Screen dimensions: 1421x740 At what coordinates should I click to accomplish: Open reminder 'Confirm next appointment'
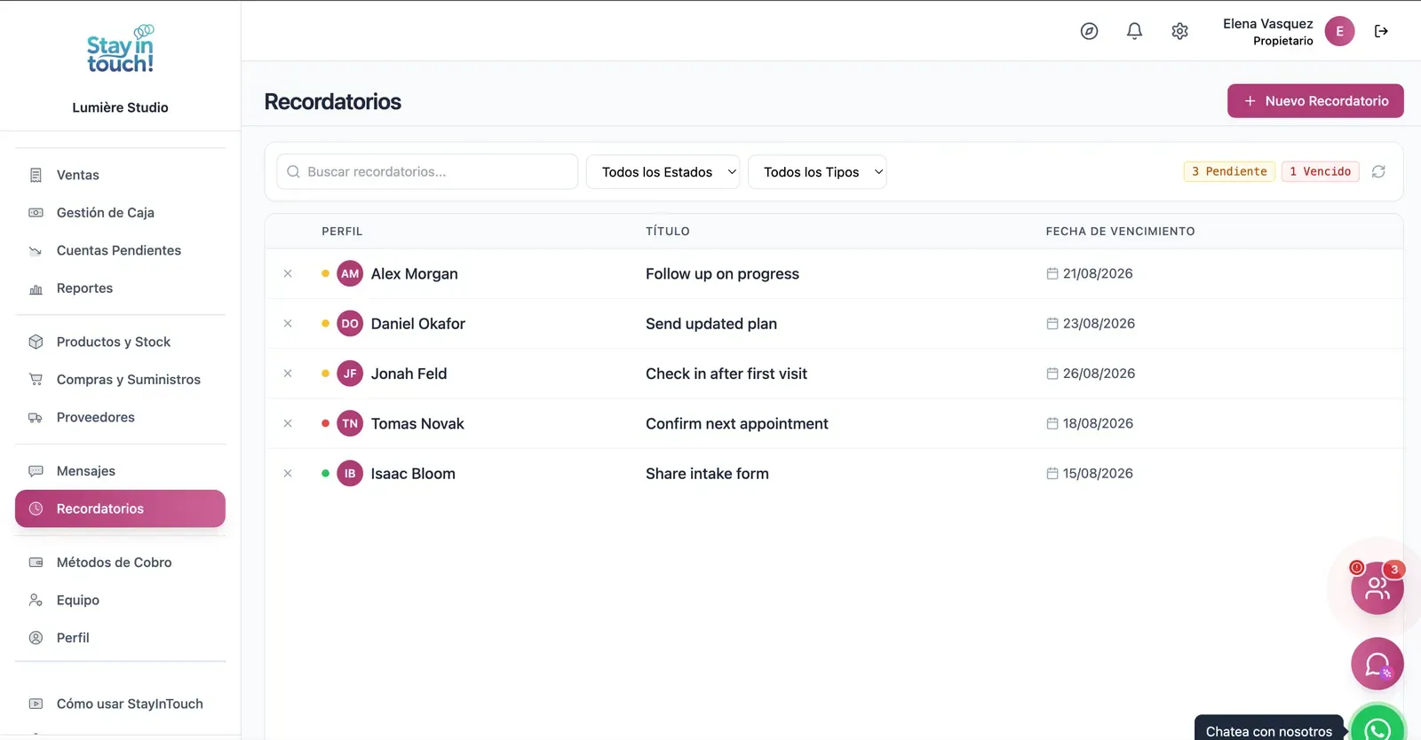tap(737, 424)
